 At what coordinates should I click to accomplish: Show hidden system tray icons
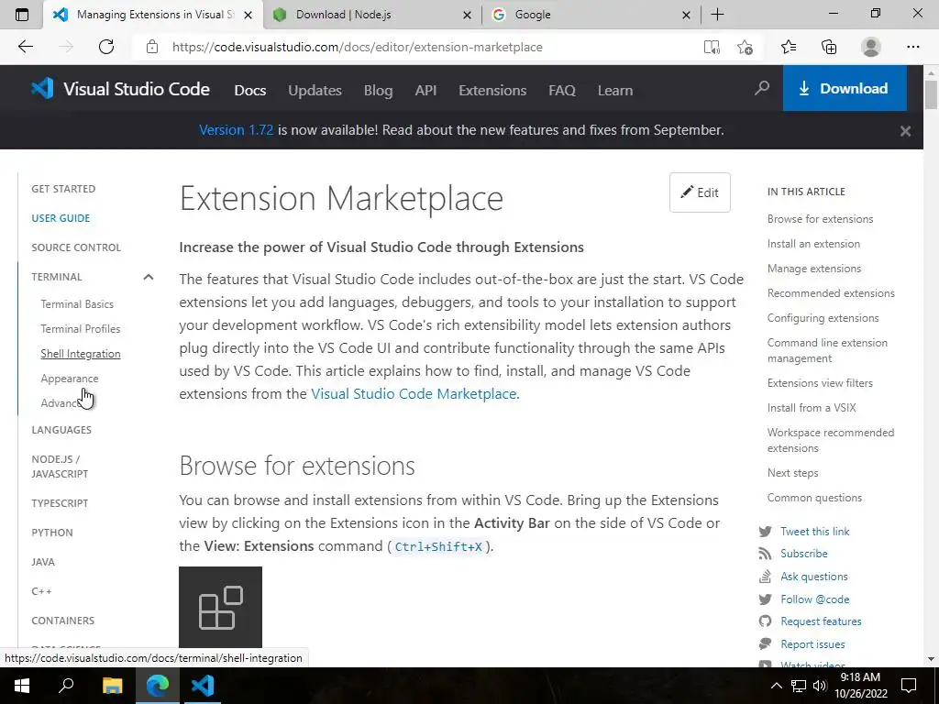pos(776,686)
